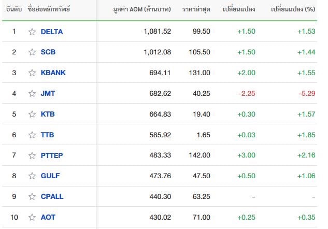Sort by ราคาล่าสุด column header
328x229 pixels.
click(x=196, y=9)
